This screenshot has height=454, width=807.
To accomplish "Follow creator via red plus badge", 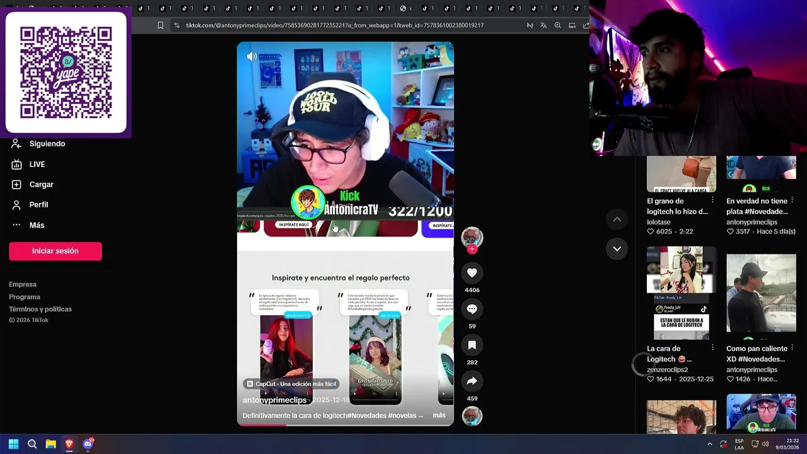I will (x=472, y=249).
